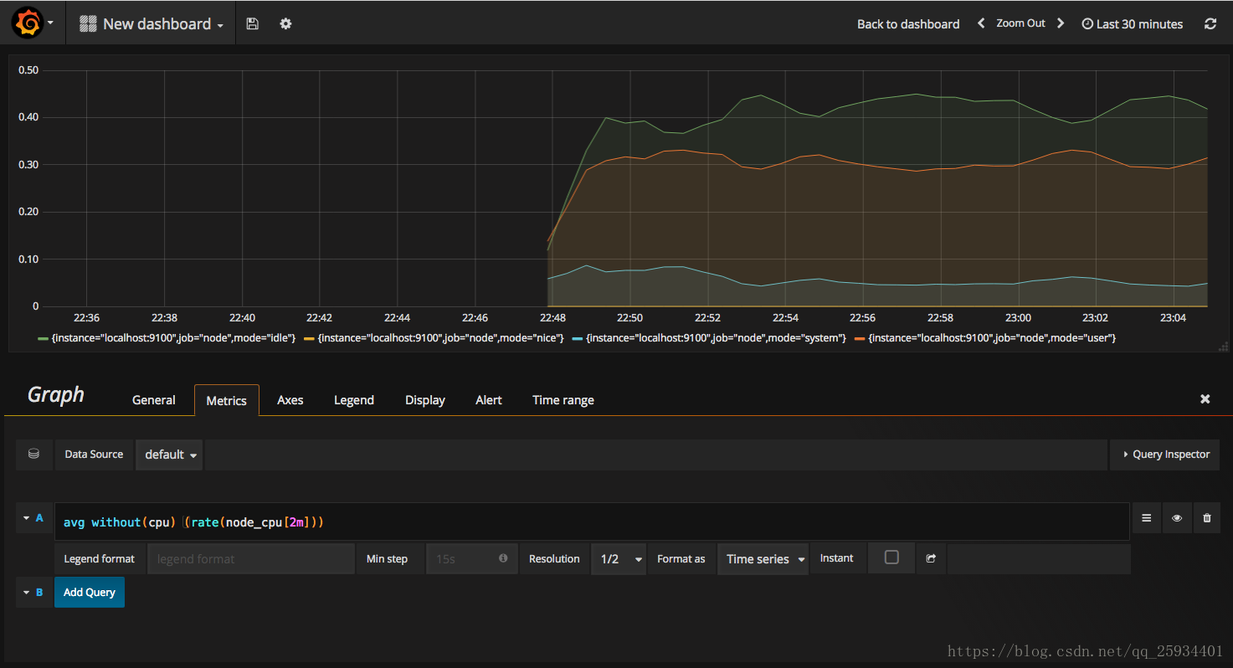
Task: Click the graph panel resize handle
Action: pos(1224,345)
